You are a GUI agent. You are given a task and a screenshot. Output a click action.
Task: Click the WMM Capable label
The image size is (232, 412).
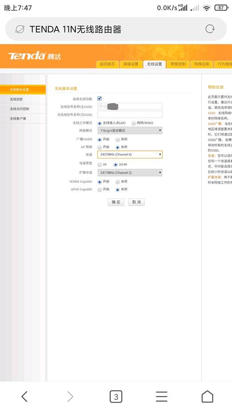(81, 182)
